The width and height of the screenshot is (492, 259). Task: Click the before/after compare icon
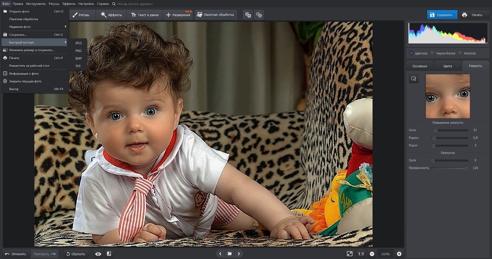coord(109,254)
